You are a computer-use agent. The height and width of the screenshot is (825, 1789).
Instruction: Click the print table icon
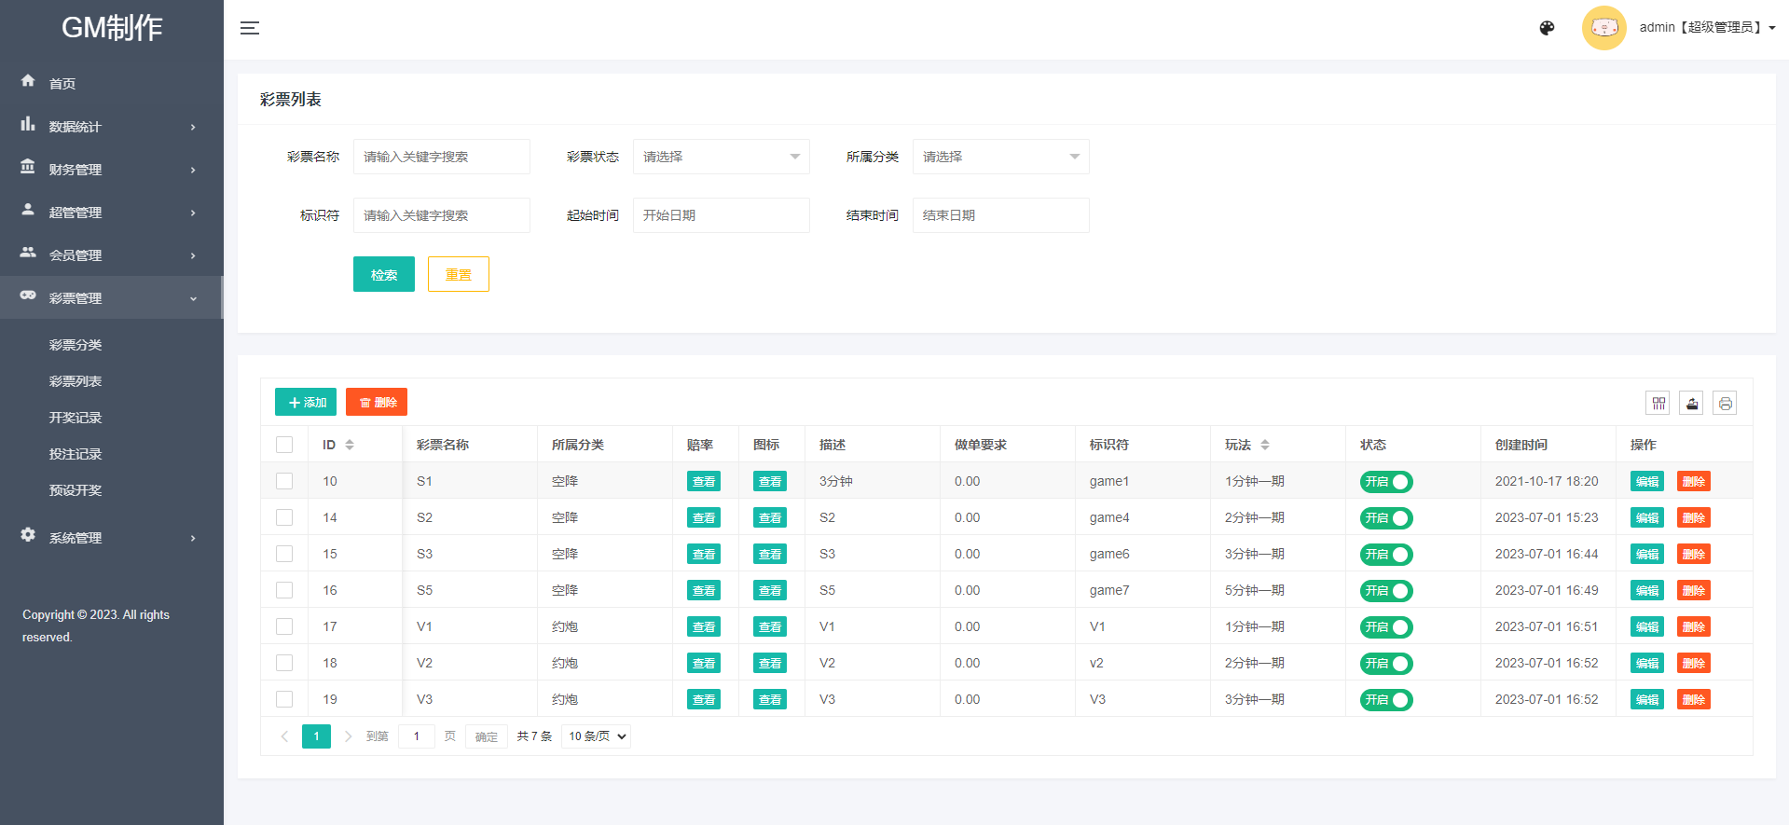(1725, 404)
